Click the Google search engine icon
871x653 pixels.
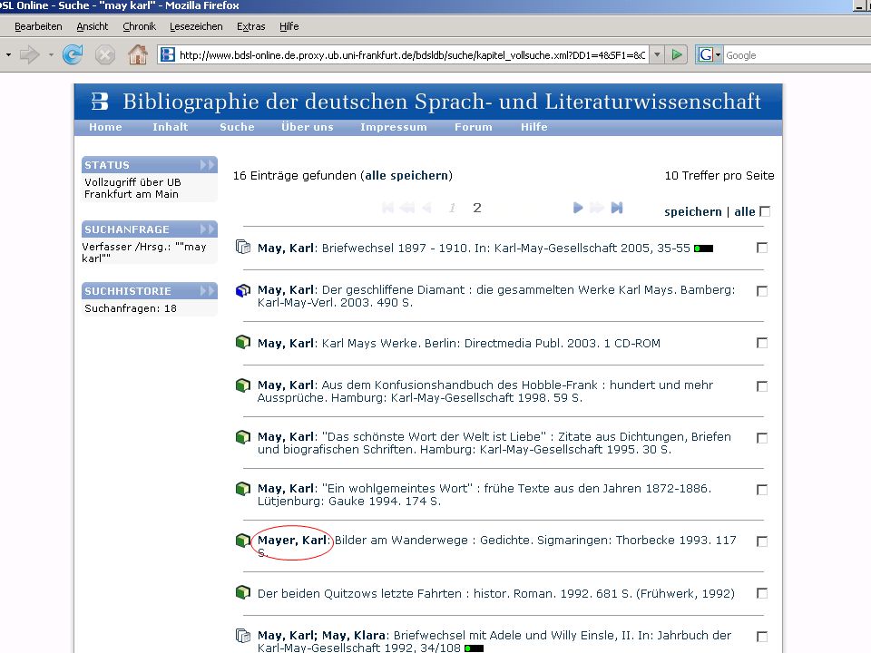(x=706, y=55)
